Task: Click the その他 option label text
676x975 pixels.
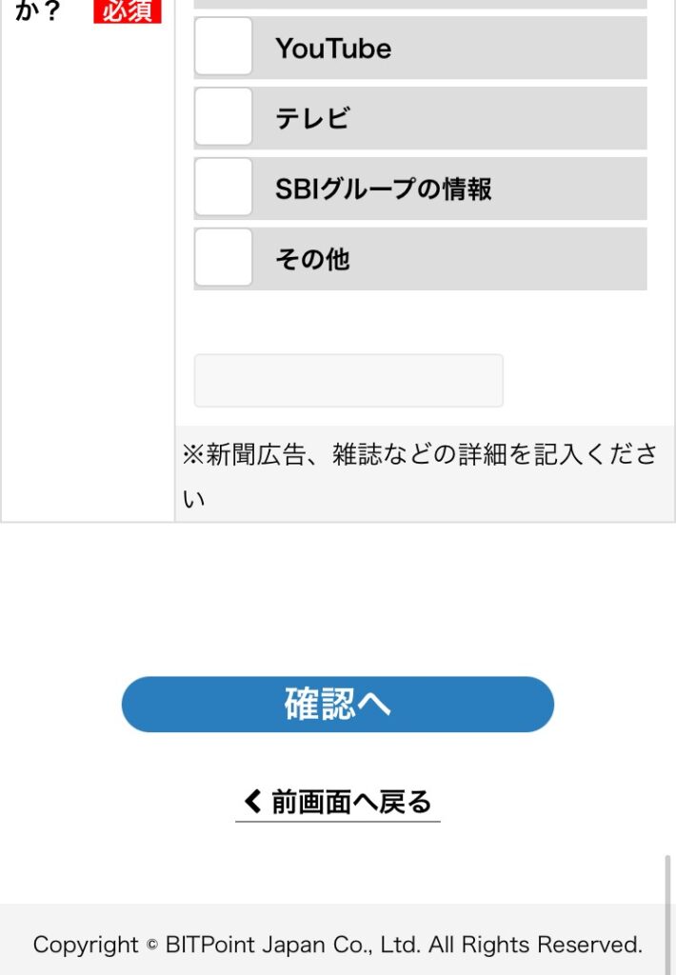Action: point(312,259)
